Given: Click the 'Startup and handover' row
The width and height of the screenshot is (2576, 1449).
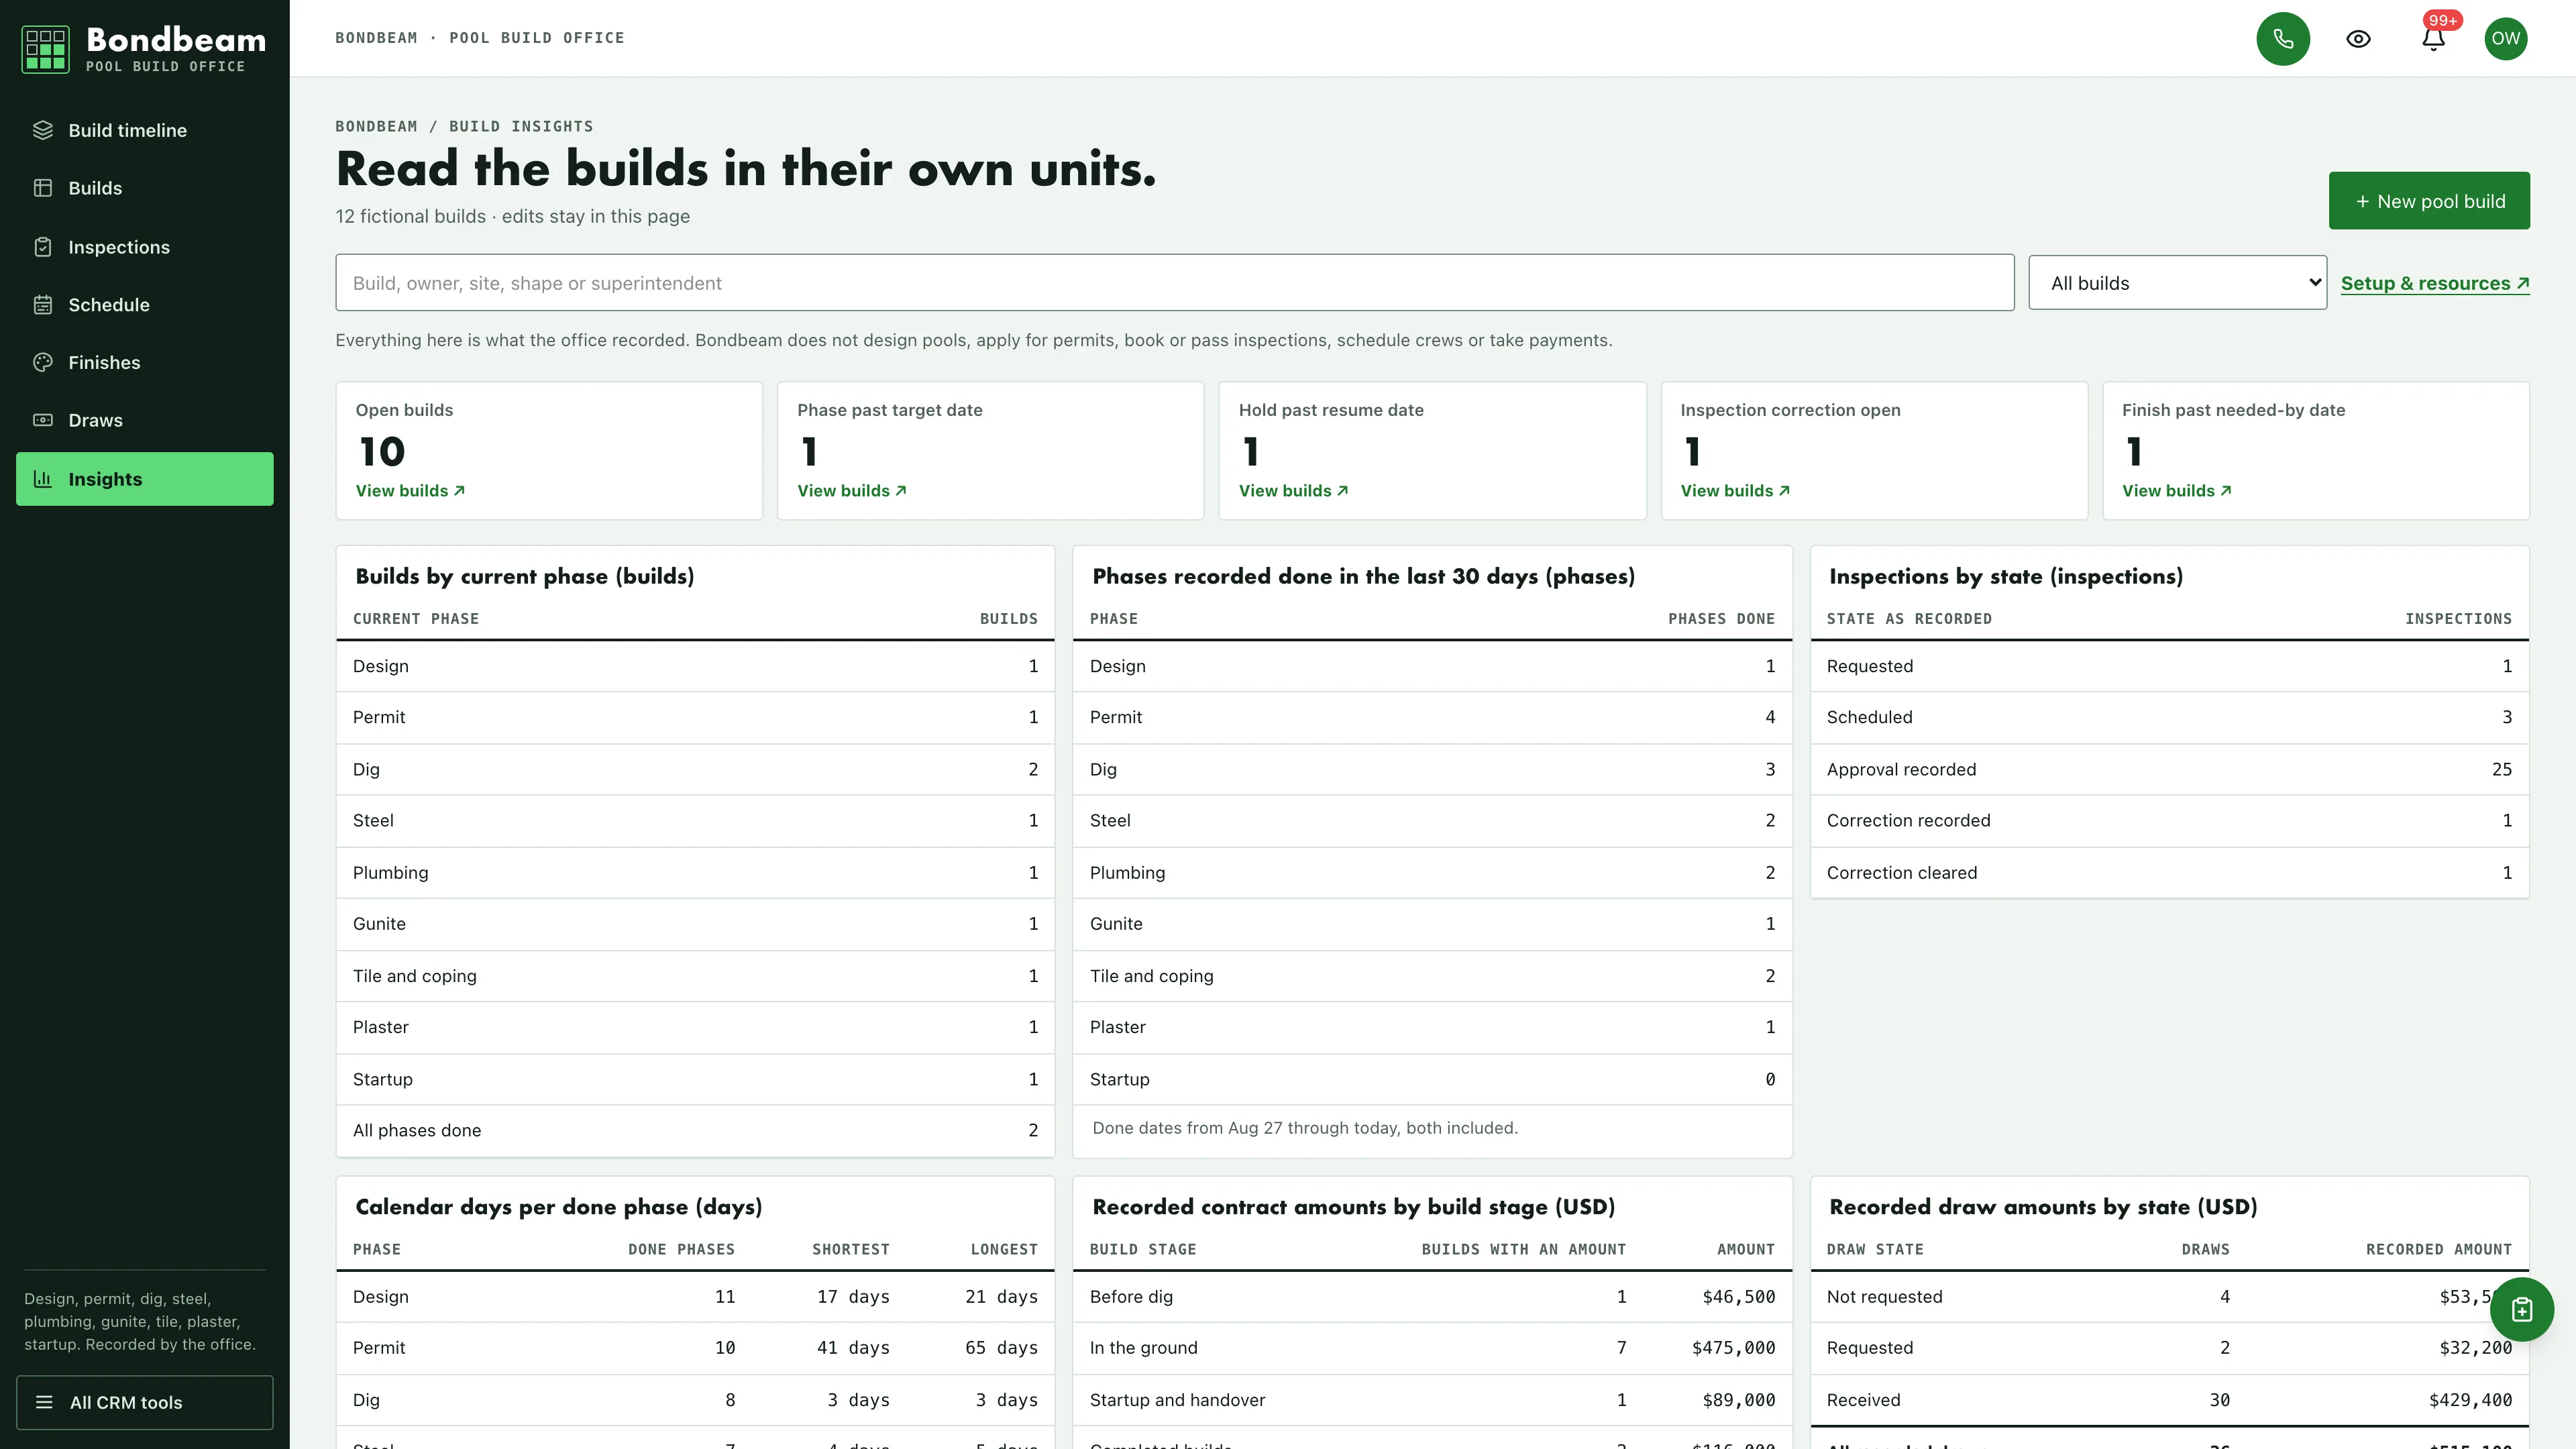Looking at the screenshot, I should click(x=1432, y=1400).
